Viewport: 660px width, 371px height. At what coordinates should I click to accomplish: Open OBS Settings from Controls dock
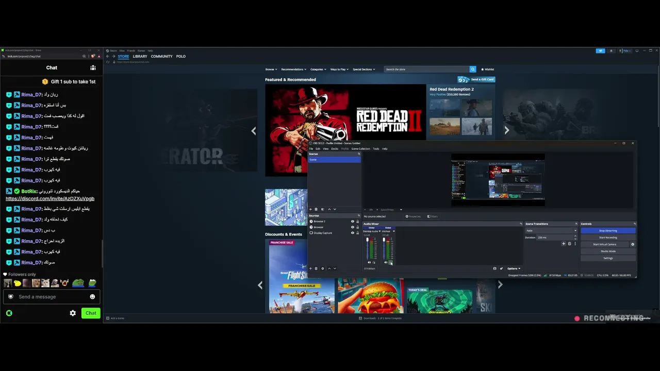(608, 258)
